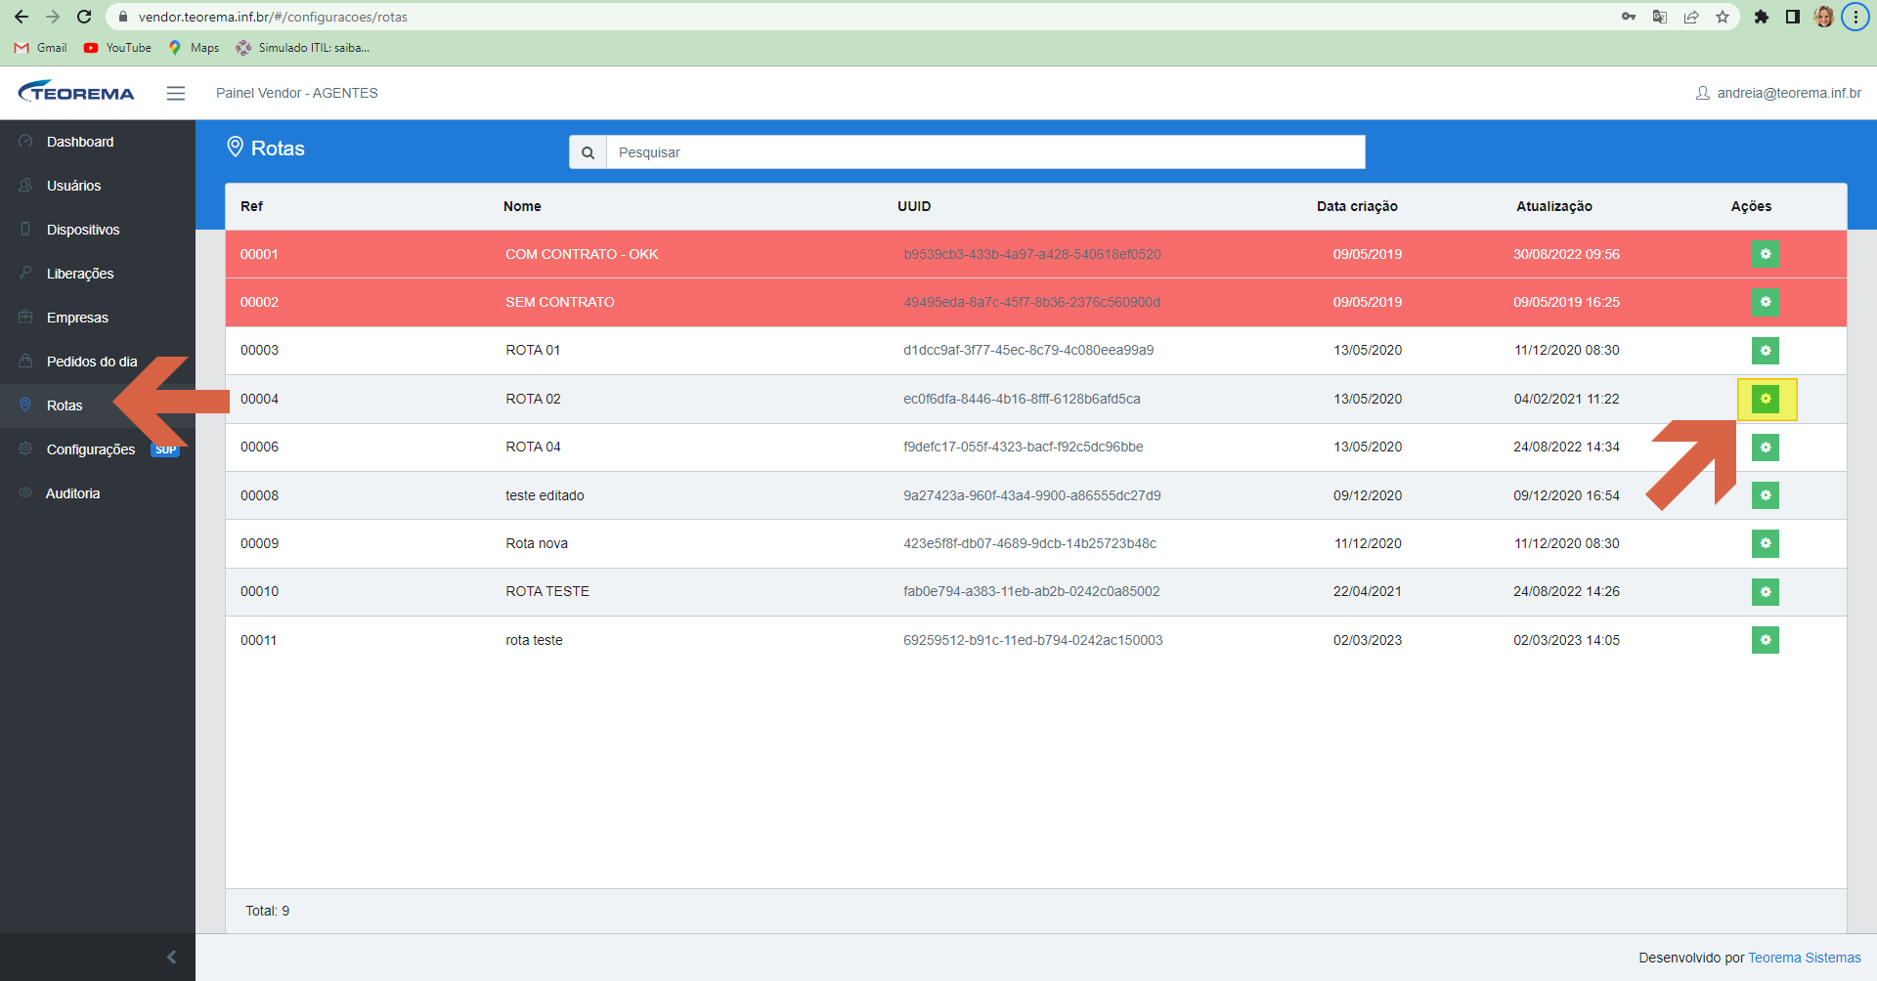
Task: Click browser back arrow
Action: tap(22, 17)
